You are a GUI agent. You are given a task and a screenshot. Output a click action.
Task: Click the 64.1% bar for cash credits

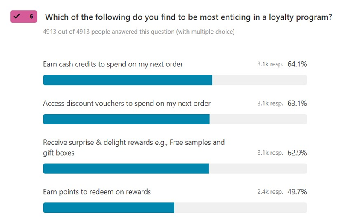click(x=175, y=80)
